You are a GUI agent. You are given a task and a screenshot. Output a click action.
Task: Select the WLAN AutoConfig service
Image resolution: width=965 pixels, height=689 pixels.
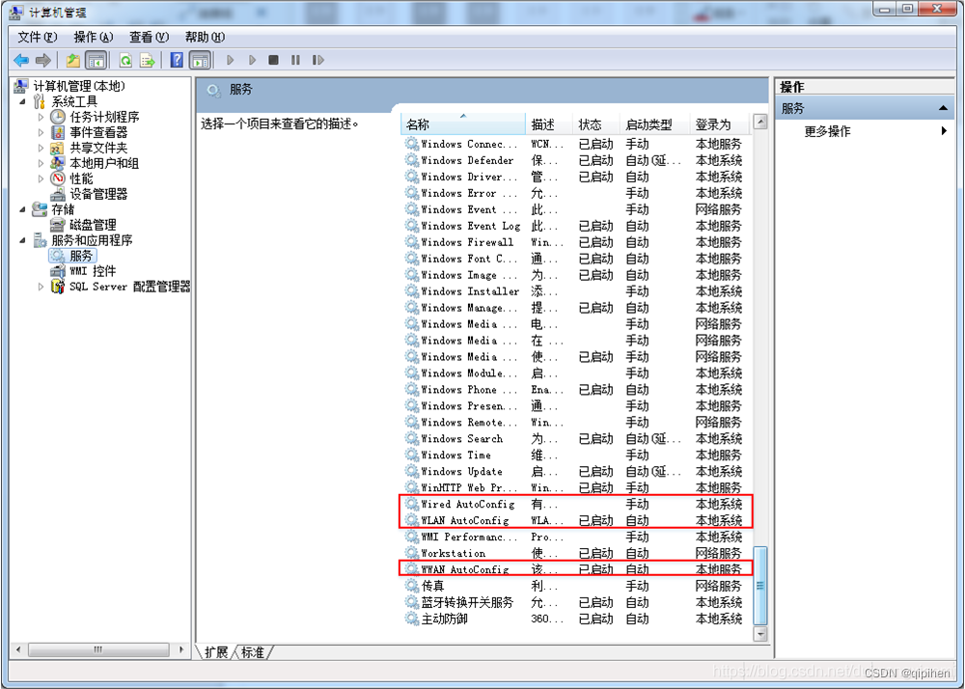[x=575, y=520]
